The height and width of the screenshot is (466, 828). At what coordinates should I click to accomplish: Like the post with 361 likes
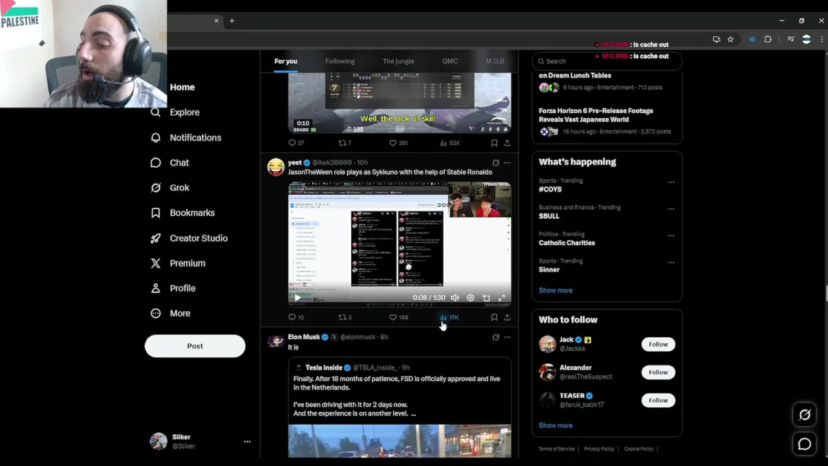tap(398, 142)
